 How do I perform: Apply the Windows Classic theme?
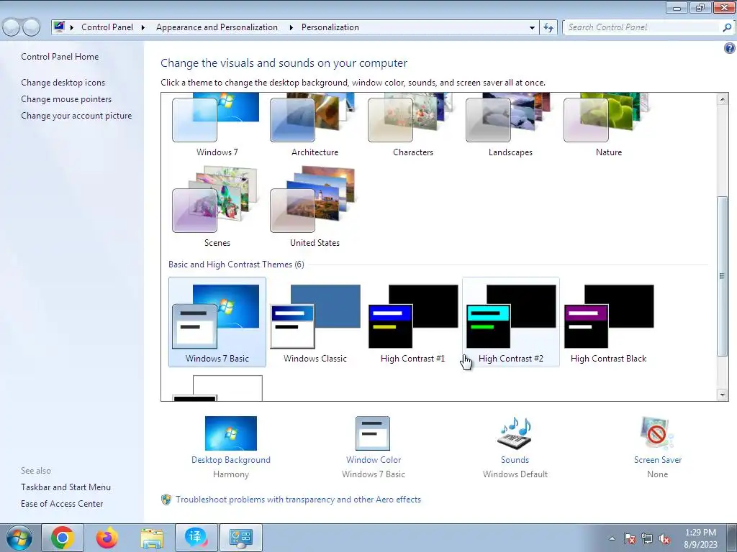tap(315, 322)
